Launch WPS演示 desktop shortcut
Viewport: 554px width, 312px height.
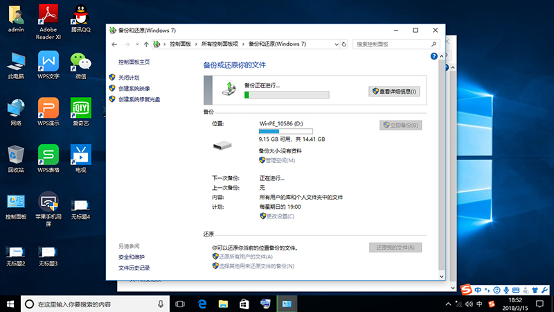[x=48, y=112]
